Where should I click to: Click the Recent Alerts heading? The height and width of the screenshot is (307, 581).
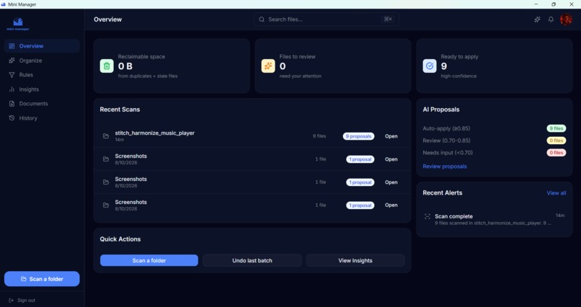(443, 193)
